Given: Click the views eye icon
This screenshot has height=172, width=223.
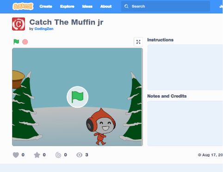Looking at the screenshot, I should point(79,155).
